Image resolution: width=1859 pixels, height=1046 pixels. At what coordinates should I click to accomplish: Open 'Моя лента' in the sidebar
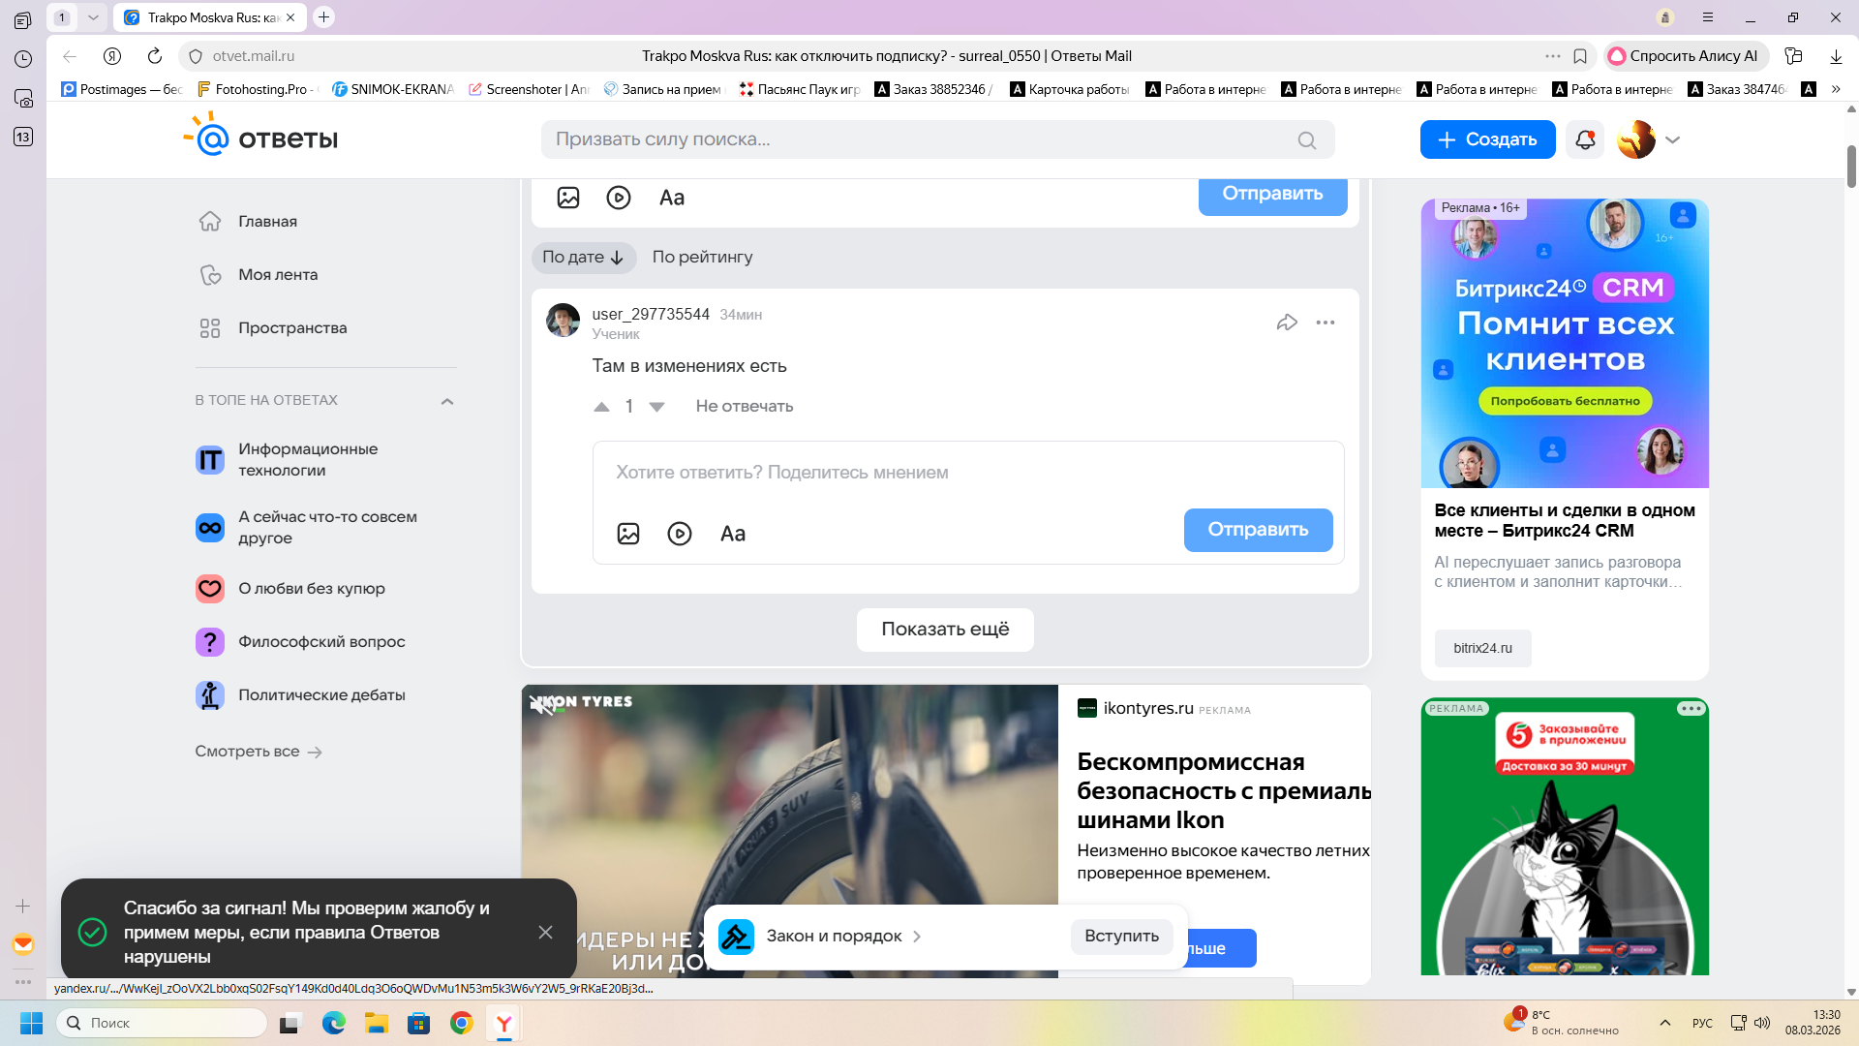[x=278, y=275]
